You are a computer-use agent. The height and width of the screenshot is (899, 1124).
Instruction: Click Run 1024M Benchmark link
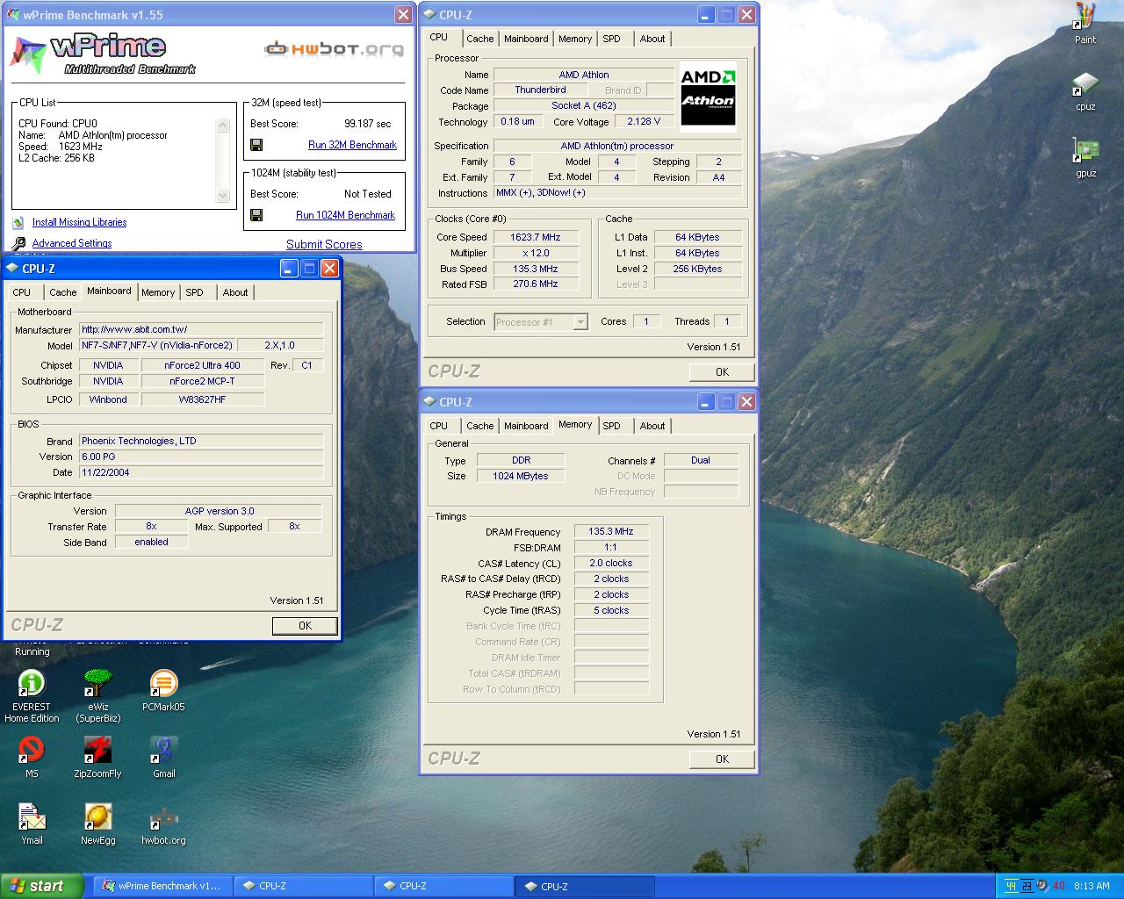click(345, 215)
